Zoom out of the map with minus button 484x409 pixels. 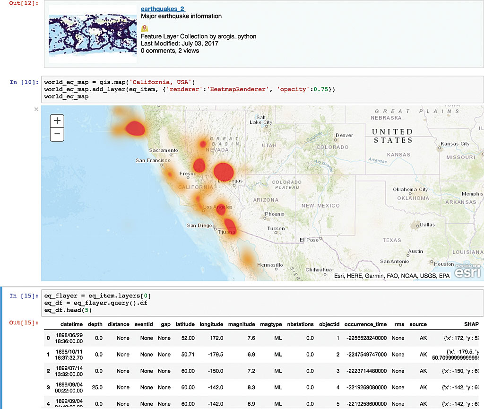[x=57, y=134]
